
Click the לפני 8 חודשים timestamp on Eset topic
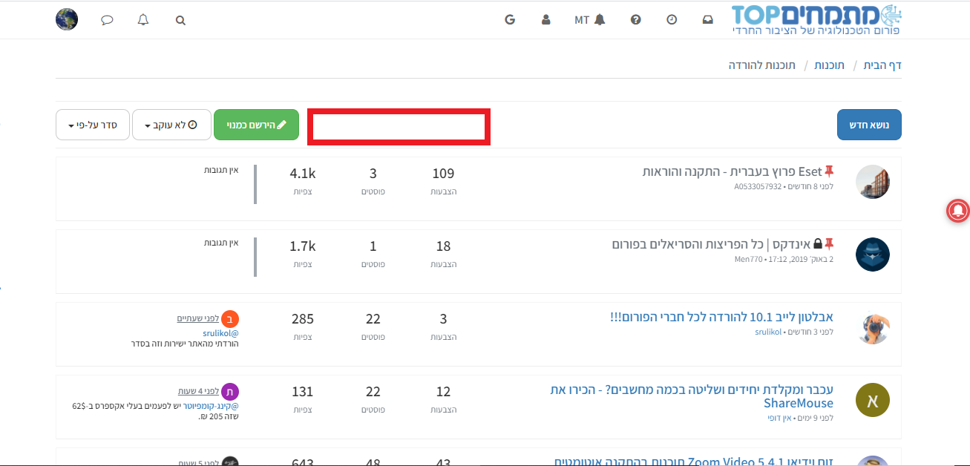coord(810,186)
